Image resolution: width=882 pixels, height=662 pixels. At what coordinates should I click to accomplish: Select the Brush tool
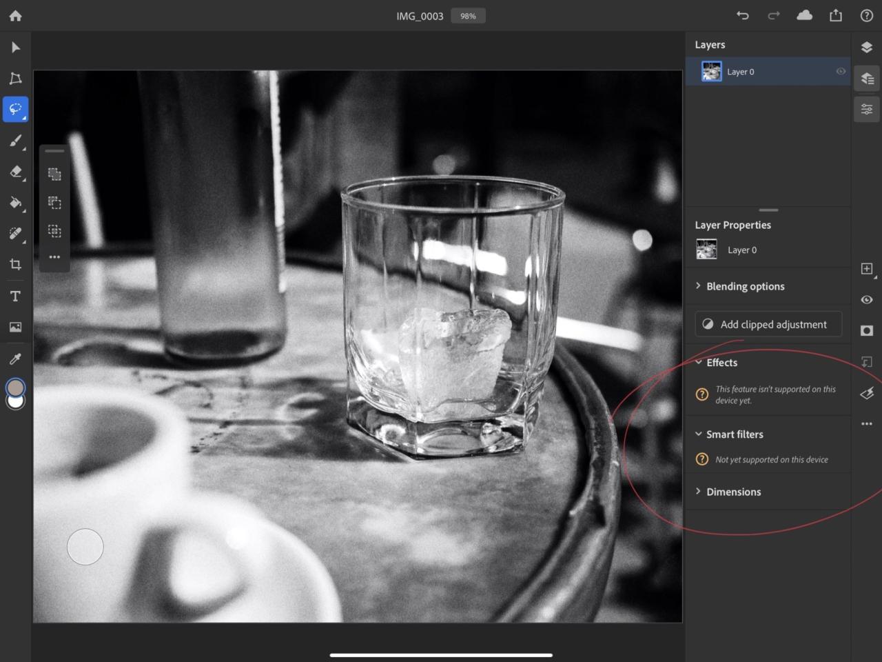tap(15, 141)
